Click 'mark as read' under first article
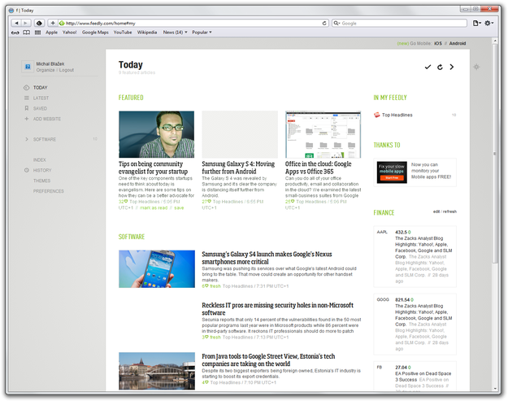508x401 pixels. 154,207
